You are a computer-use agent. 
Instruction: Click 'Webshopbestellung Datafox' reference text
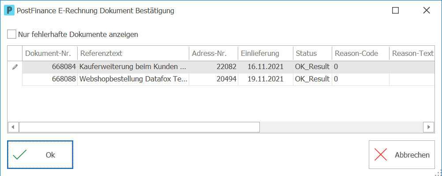[x=134, y=79]
